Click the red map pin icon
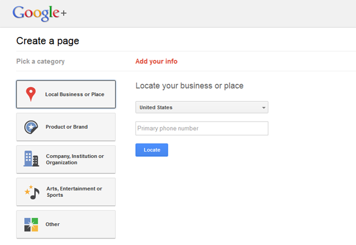356x245 pixels. tap(31, 94)
